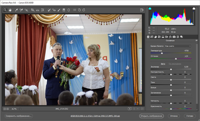Open the Basic panel tab

point(148,37)
